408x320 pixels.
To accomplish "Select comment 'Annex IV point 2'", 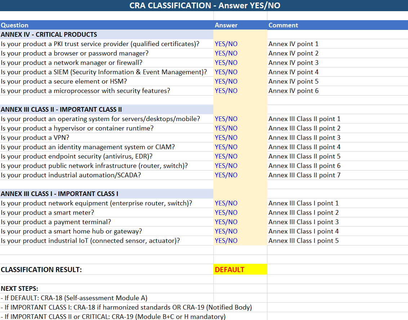I will tap(293, 53).
